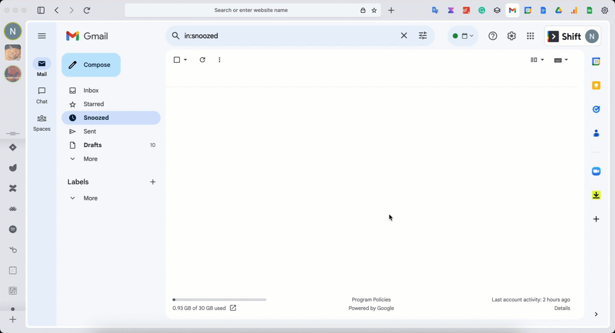615x333 pixels.
Task: Click the Shift account badge
Action: click(573, 36)
